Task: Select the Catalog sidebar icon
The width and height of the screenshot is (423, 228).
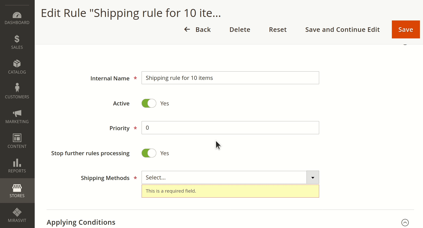Action: (x=17, y=66)
